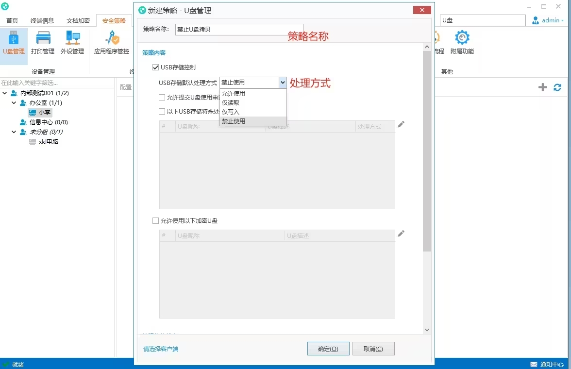This screenshot has width=571, height=369.
Task: Click edit pencil beside encrypted U盘 table
Action: [401, 234]
